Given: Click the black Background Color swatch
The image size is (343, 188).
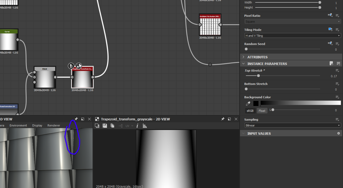Looking at the screenshot, I should click(x=256, y=104).
